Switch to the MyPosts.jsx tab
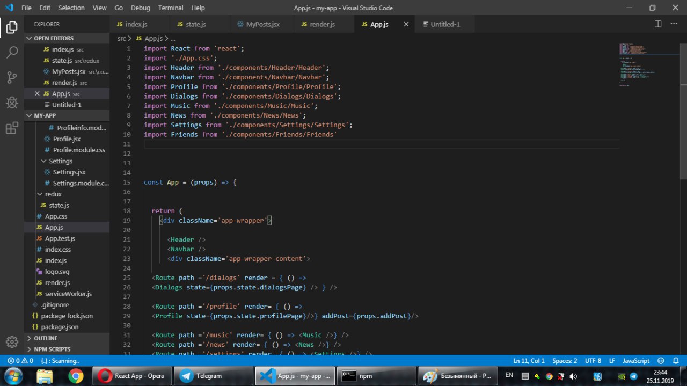The width and height of the screenshot is (687, 386). pyautogui.click(x=262, y=24)
